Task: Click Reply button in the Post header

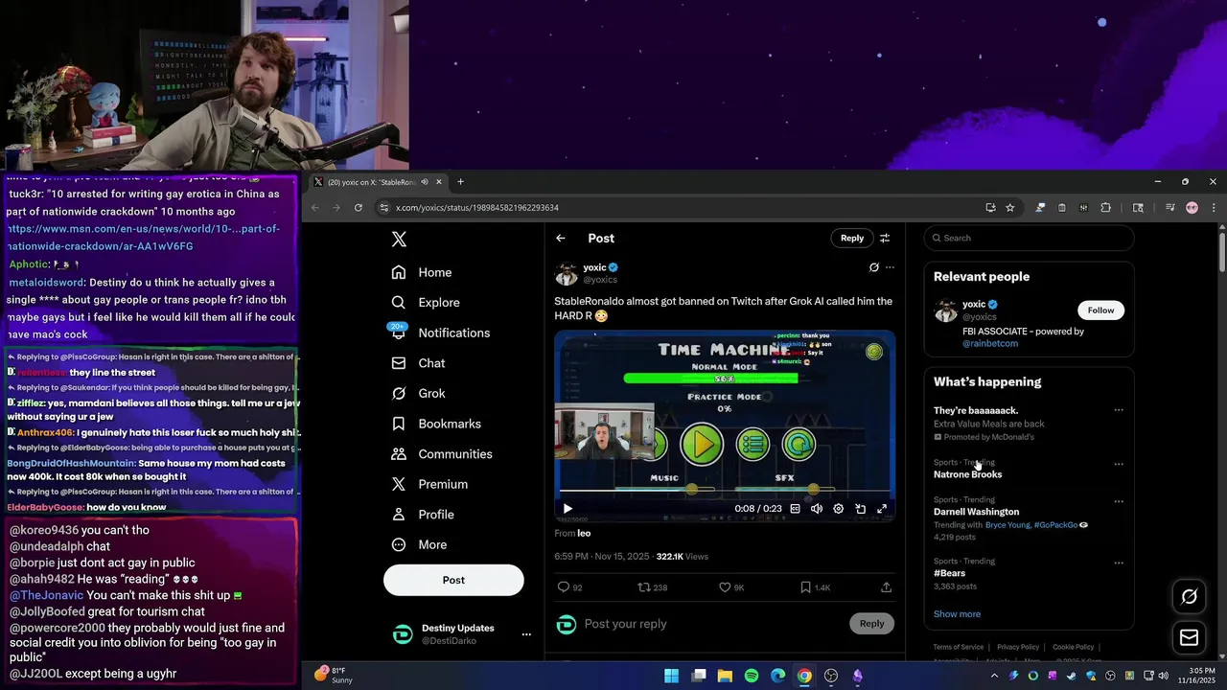Action: click(852, 238)
